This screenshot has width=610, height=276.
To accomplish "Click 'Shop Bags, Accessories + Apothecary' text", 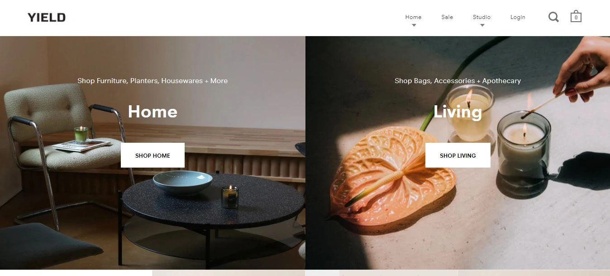I will pos(457,81).
